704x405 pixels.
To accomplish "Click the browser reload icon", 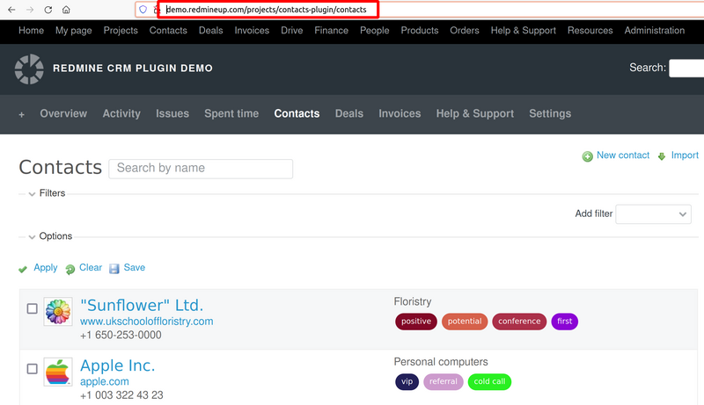I will click(48, 10).
